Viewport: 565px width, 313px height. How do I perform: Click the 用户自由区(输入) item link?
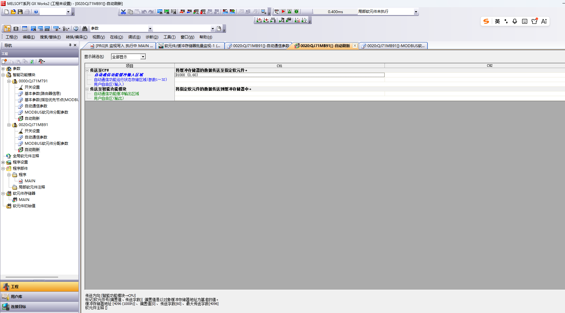(x=109, y=84)
